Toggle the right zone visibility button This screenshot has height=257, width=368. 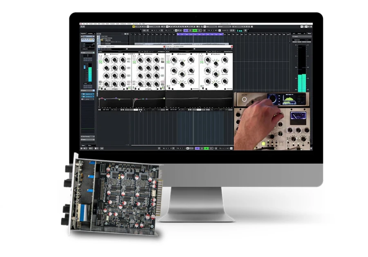tap(306, 27)
